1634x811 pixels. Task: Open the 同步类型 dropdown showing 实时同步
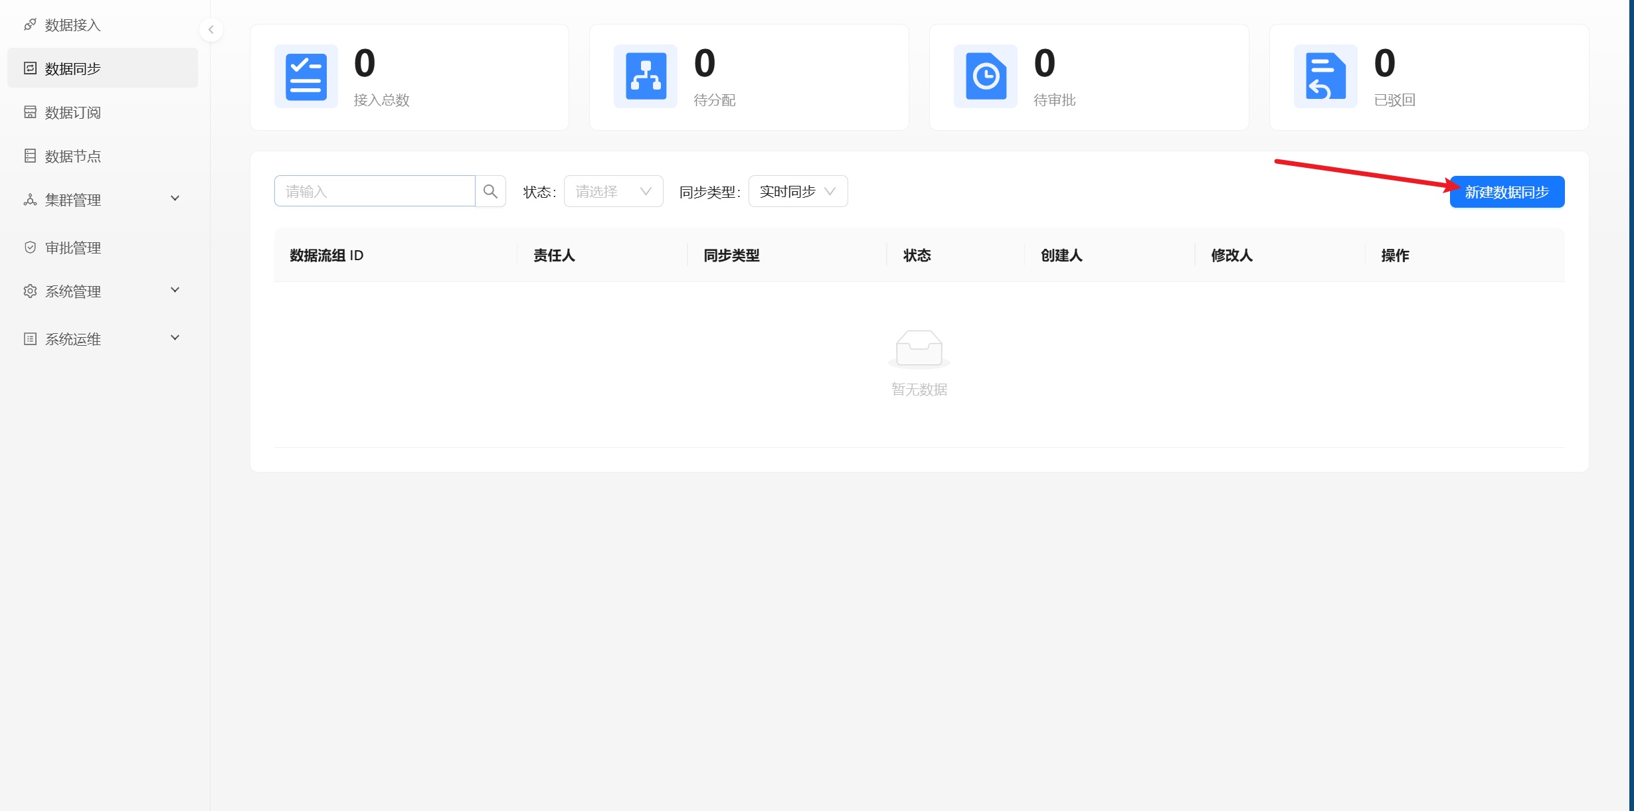(798, 192)
